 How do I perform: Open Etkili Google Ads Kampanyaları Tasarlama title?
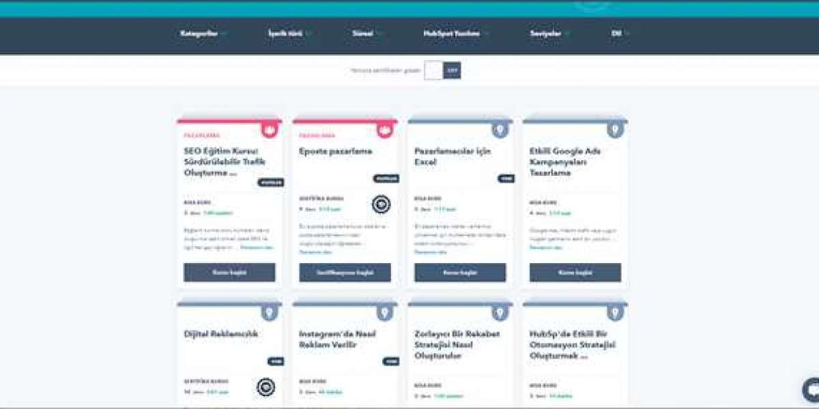click(565, 162)
